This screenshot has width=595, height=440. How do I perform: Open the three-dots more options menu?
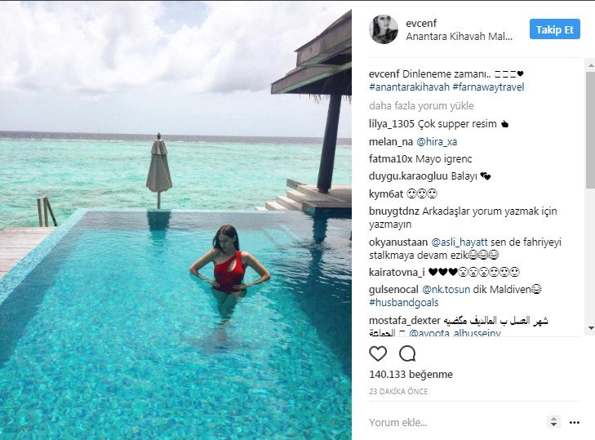point(575,423)
